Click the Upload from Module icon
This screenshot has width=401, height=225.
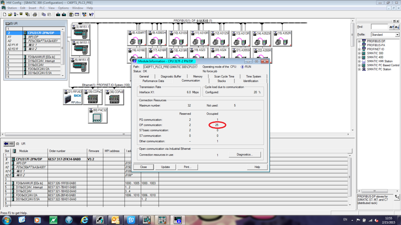click(64, 14)
